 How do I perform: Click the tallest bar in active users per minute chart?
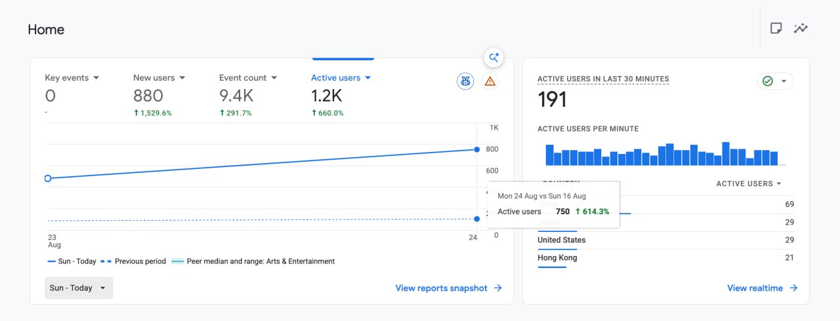[x=726, y=154]
